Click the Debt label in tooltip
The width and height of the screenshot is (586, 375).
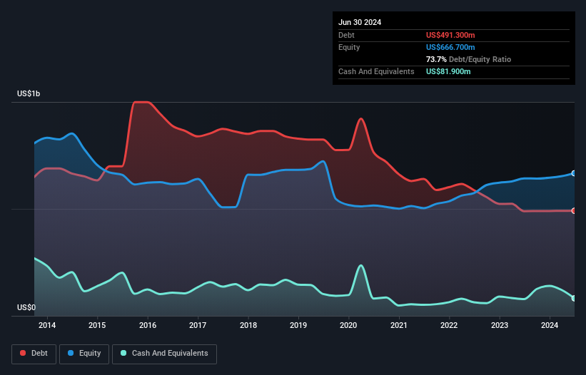(x=346, y=35)
